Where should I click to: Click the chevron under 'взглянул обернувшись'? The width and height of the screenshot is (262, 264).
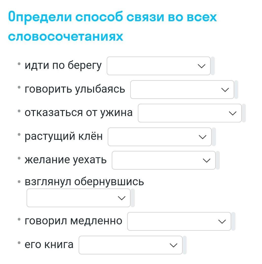pos(122,198)
